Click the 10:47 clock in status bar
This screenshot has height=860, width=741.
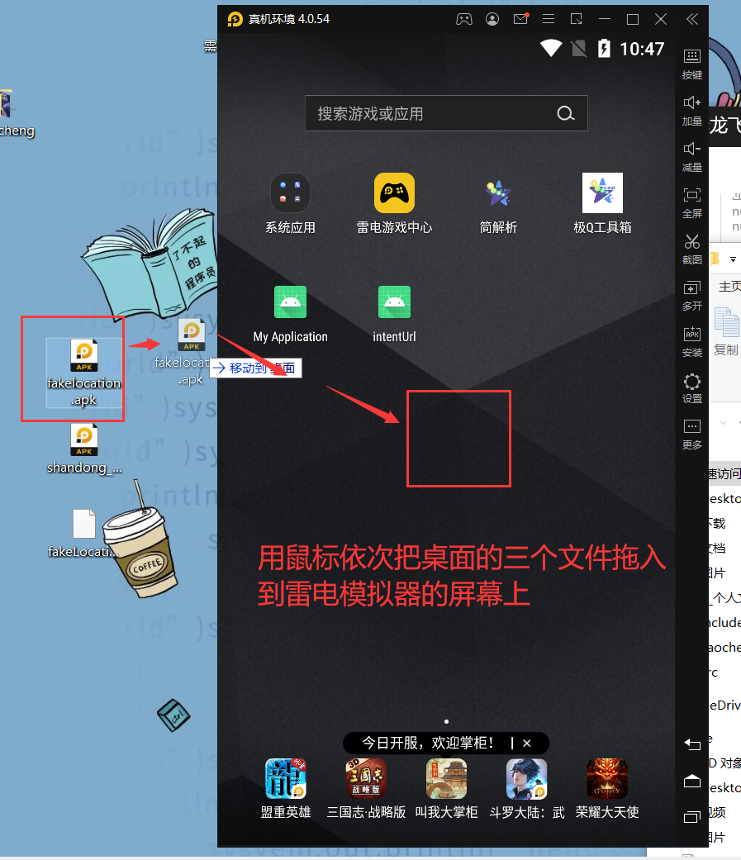(642, 49)
